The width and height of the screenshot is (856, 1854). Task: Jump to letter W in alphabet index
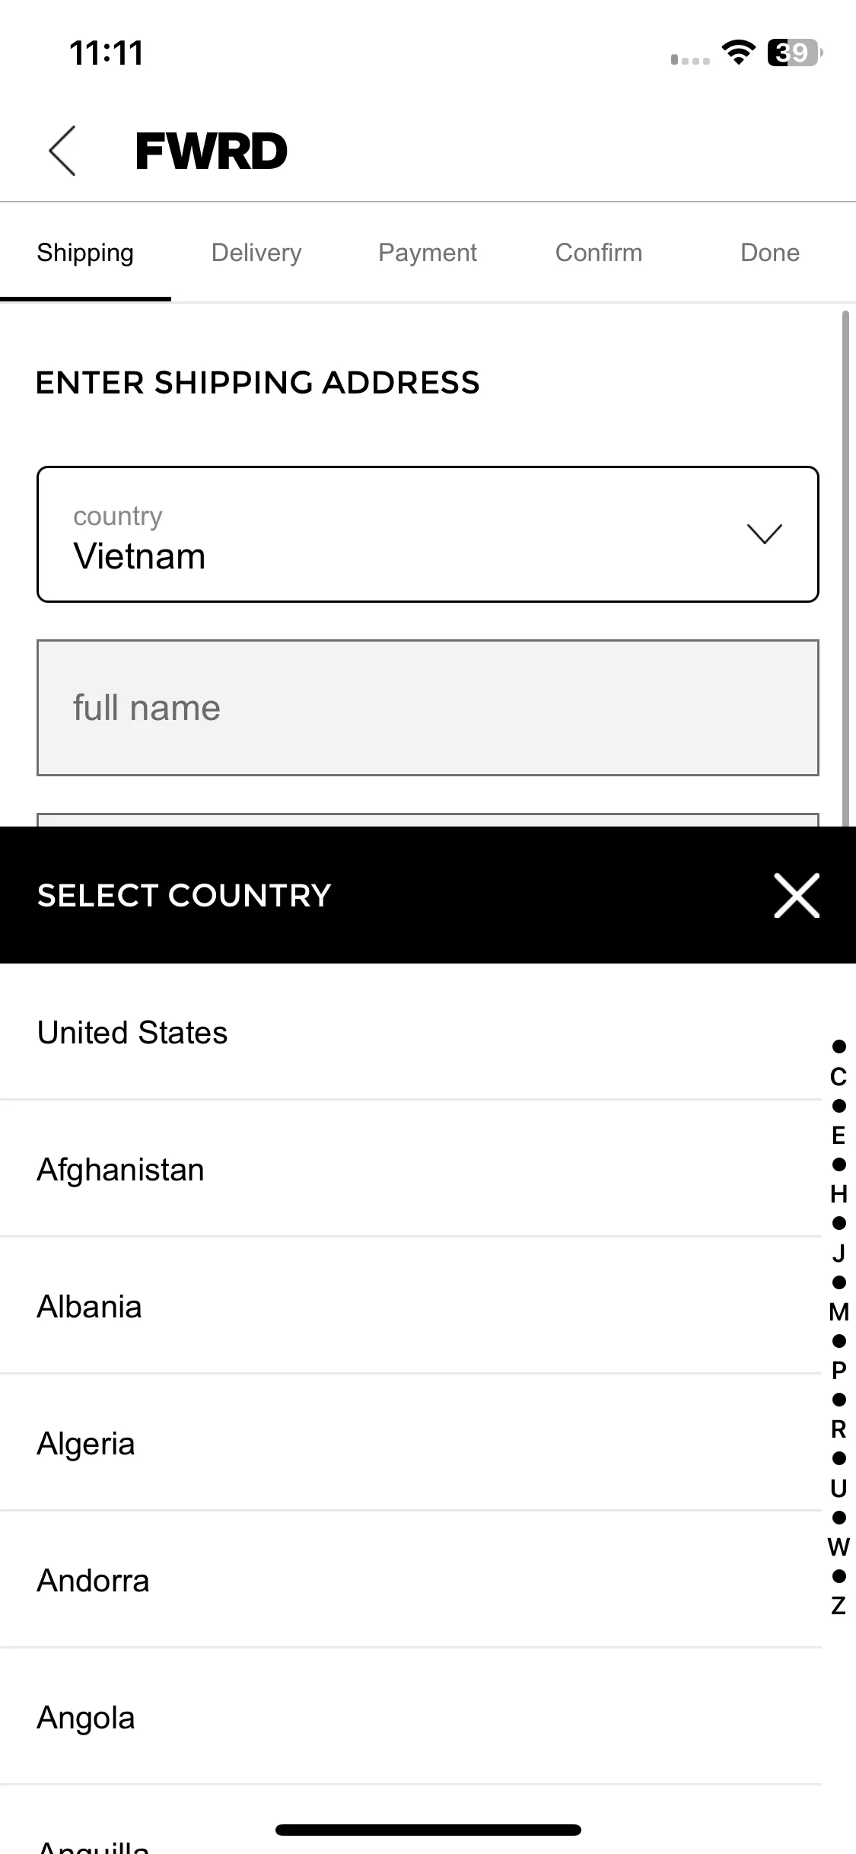pyautogui.click(x=838, y=1547)
